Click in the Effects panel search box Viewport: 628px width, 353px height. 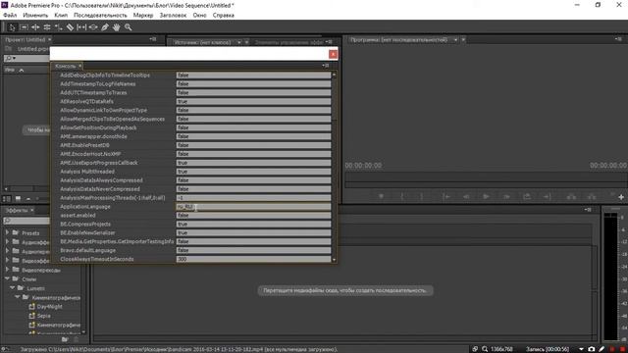click(x=26, y=221)
